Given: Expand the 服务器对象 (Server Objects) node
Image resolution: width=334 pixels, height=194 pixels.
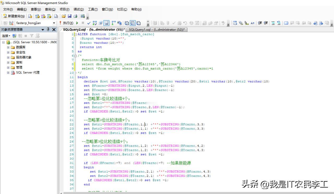Looking at the screenshot, I should (x=8, y=57).
